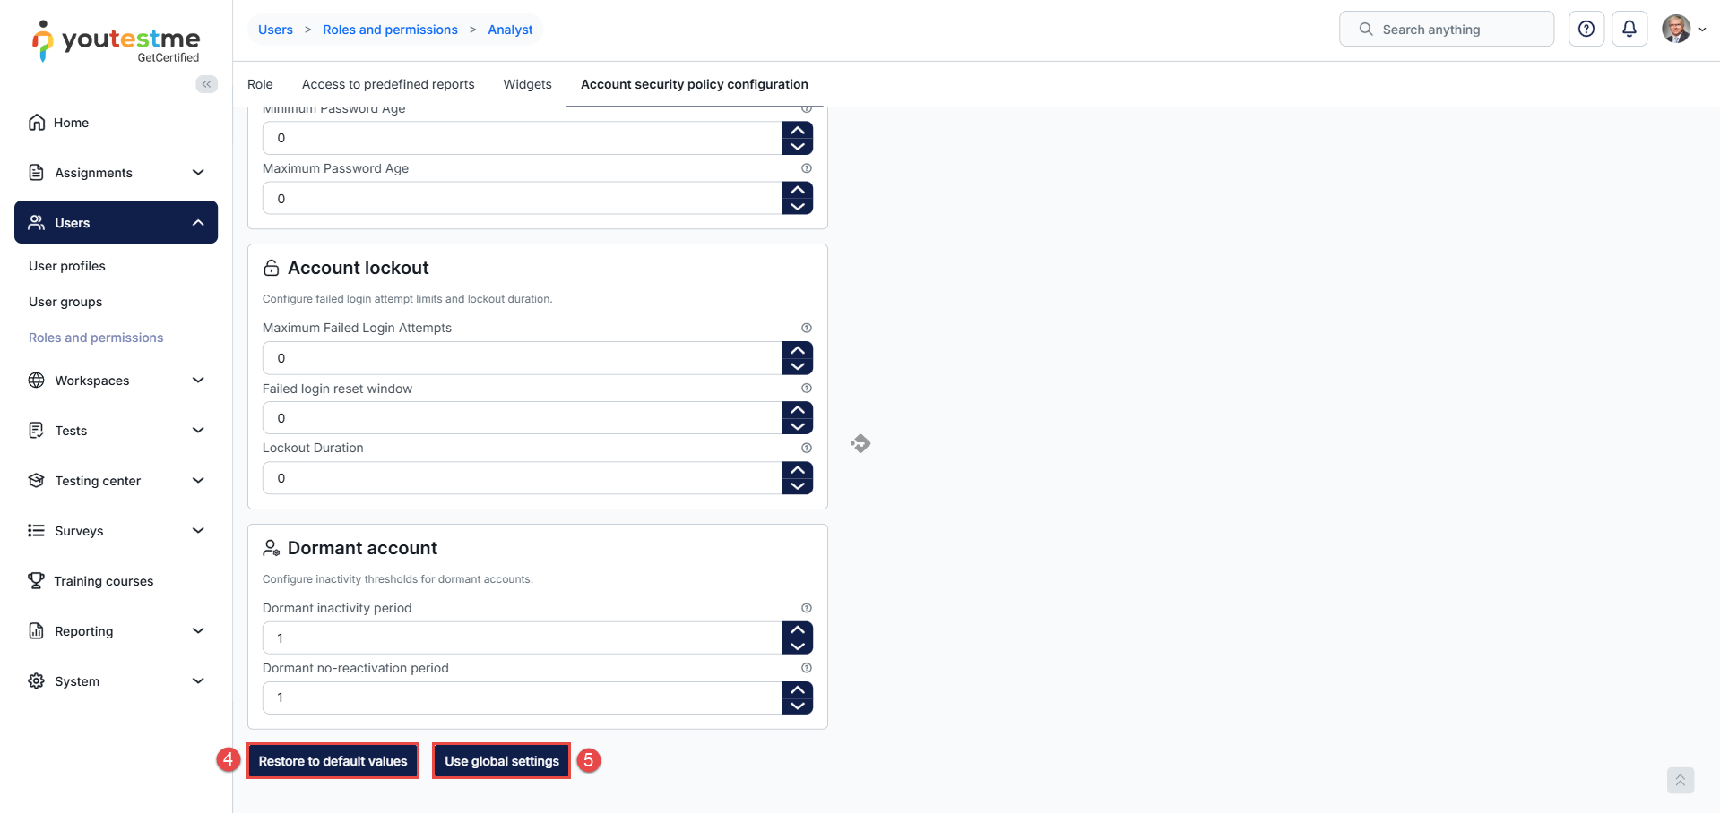Click info icon next to Lockout Duration
Image resolution: width=1720 pixels, height=813 pixels.
coord(807,448)
